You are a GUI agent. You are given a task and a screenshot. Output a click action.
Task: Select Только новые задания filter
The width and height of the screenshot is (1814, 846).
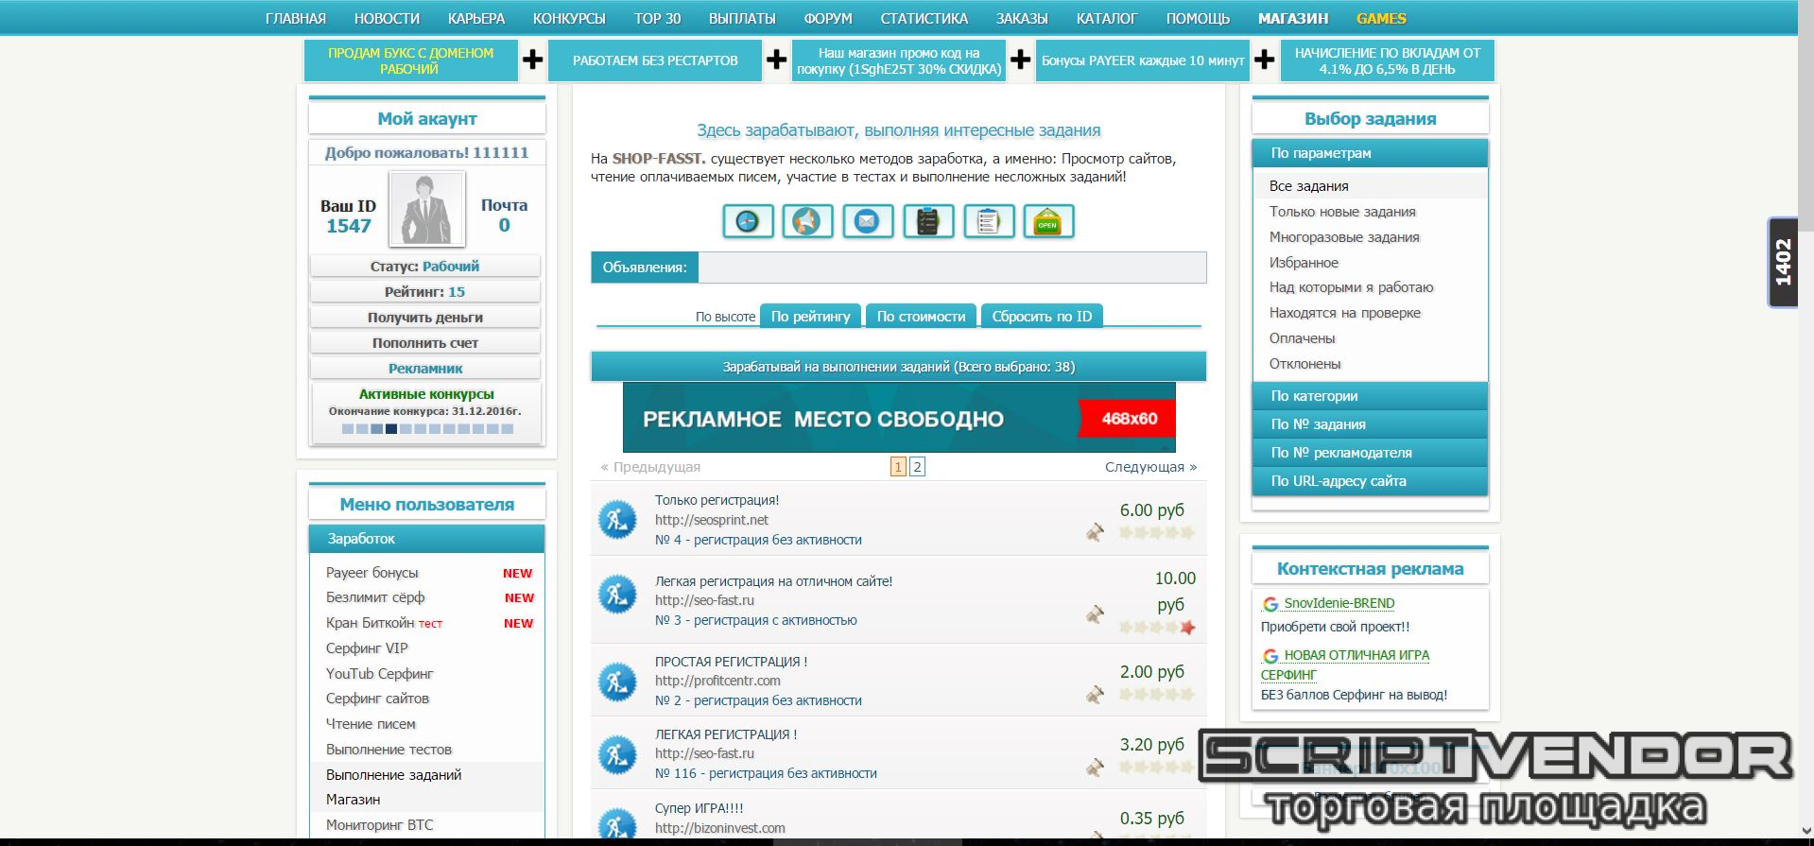(x=1341, y=212)
